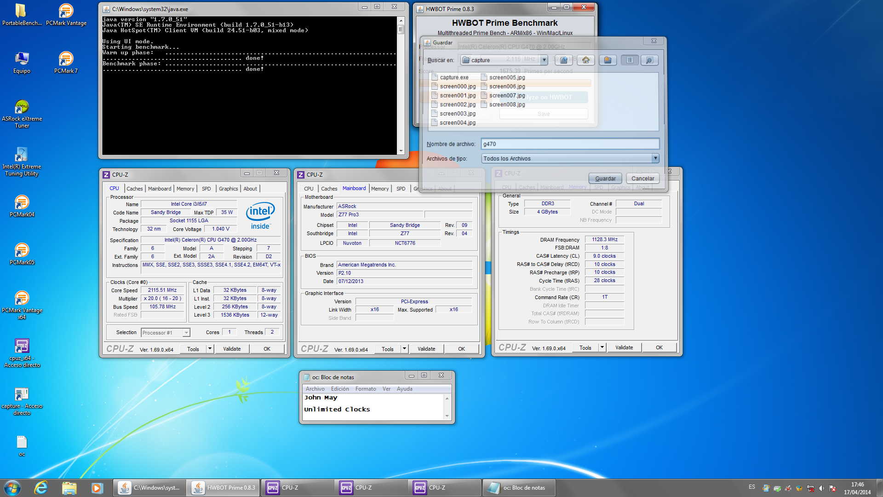The width and height of the screenshot is (883, 497).
Task: Open the SPD tab in Mainboard CPU-Z window
Action: tap(401, 189)
